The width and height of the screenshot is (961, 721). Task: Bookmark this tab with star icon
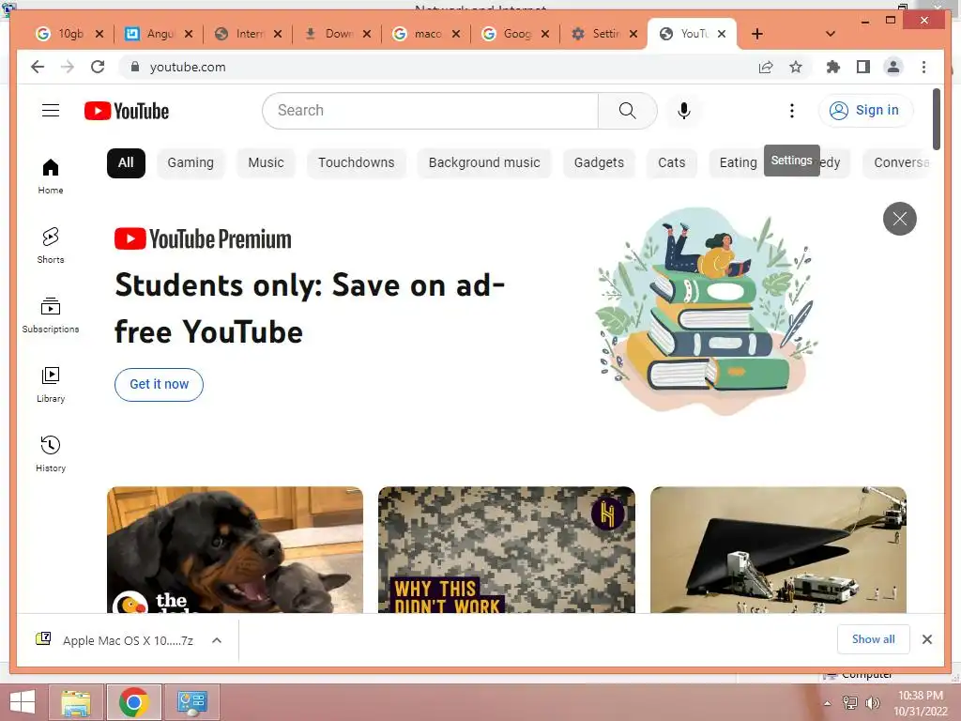(x=796, y=67)
